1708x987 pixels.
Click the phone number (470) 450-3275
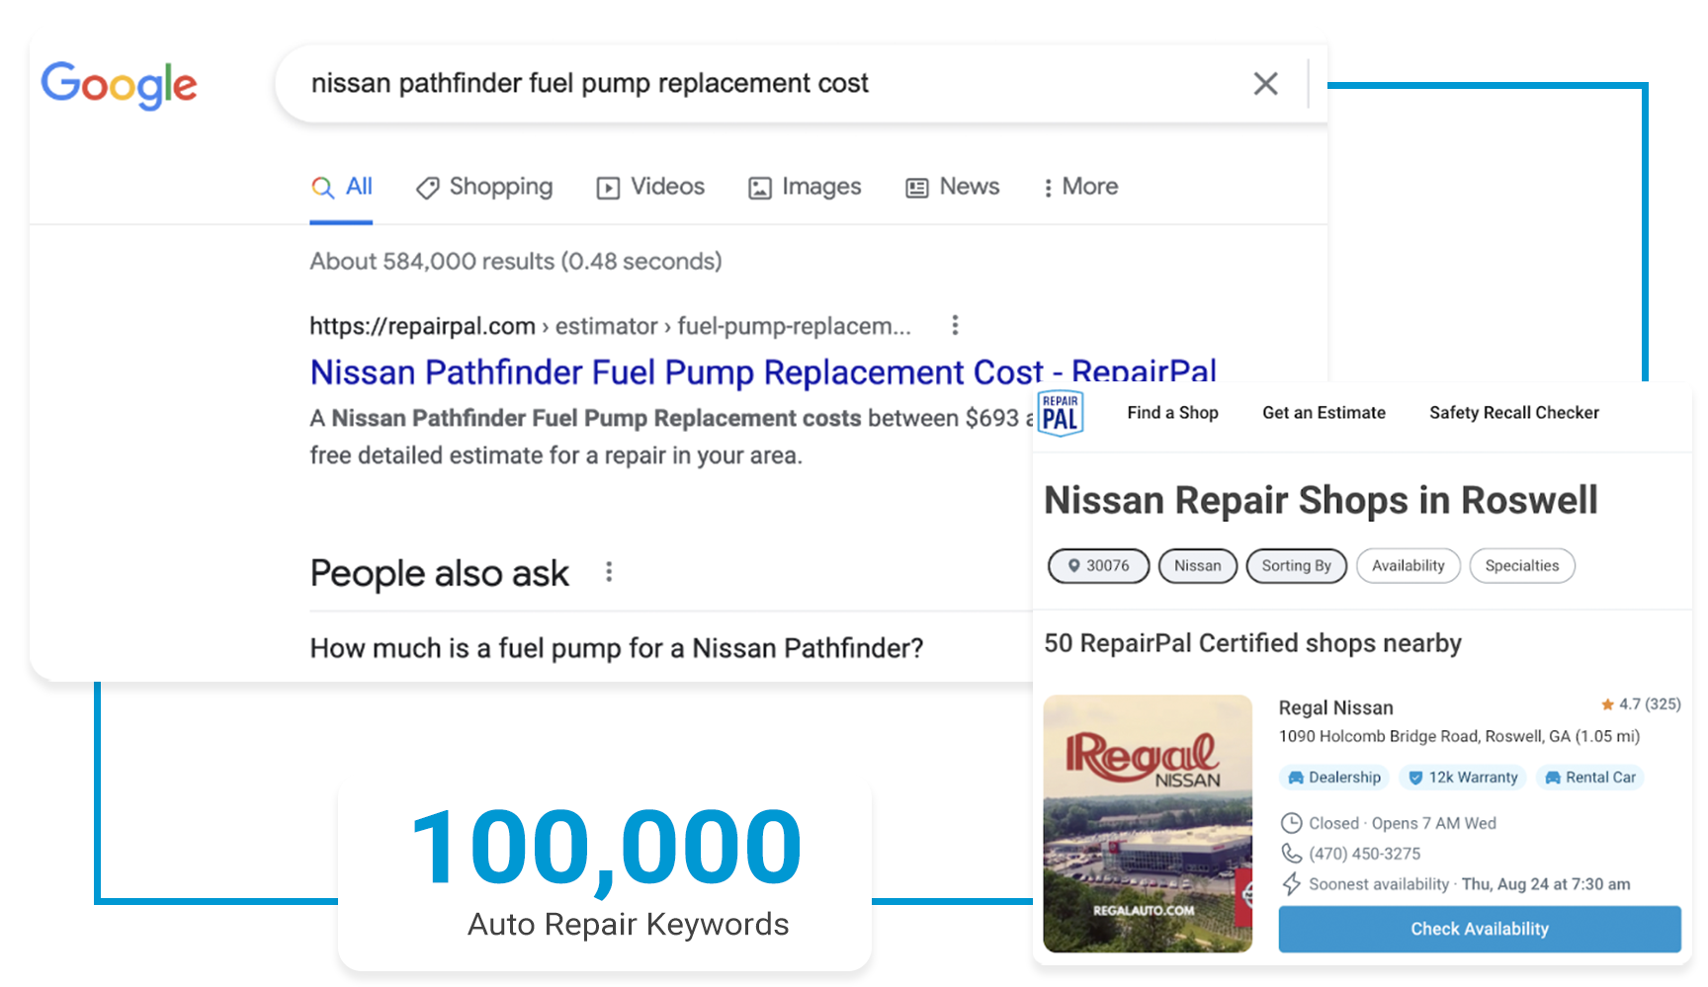(1364, 854)
